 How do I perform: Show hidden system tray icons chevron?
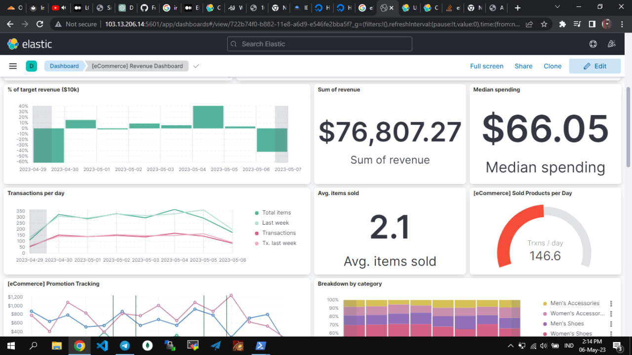(511, 346)
